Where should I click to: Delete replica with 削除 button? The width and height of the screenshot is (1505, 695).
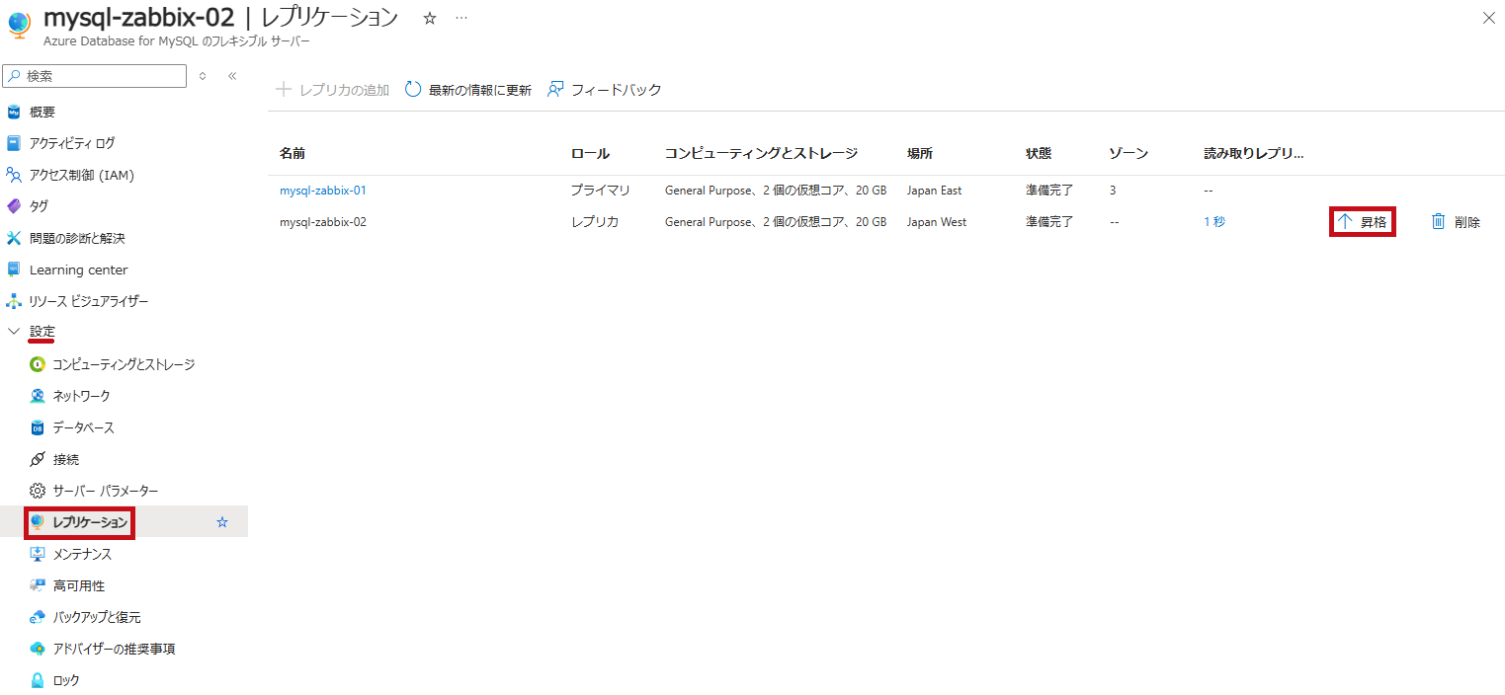coord(1456,222)
